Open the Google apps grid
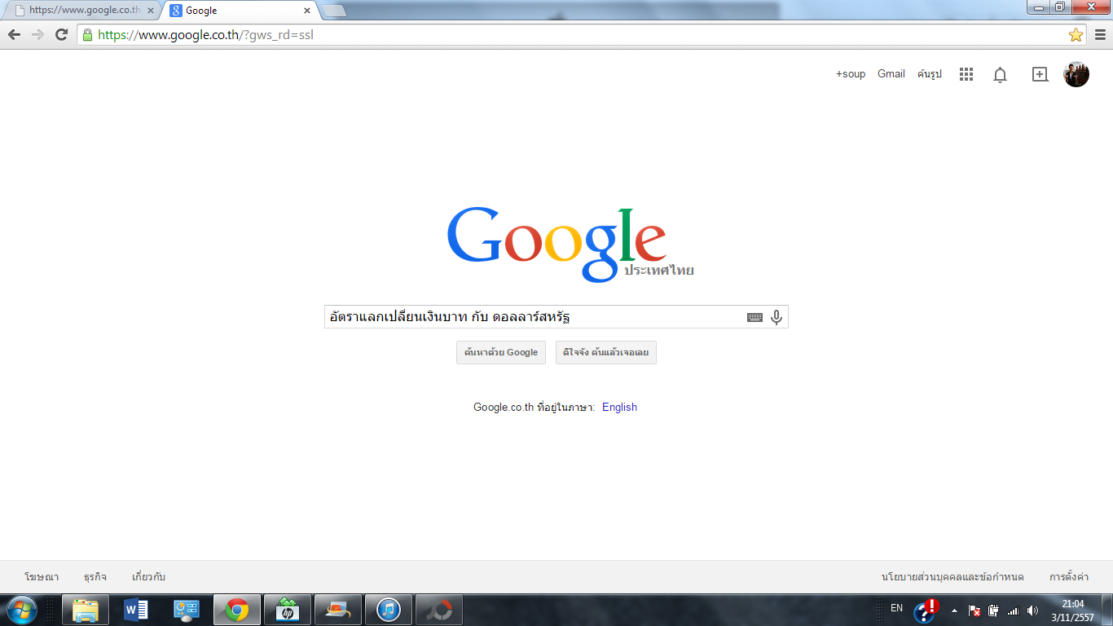This screenshot has width=1113, height=626. click(x=966, y=74)
